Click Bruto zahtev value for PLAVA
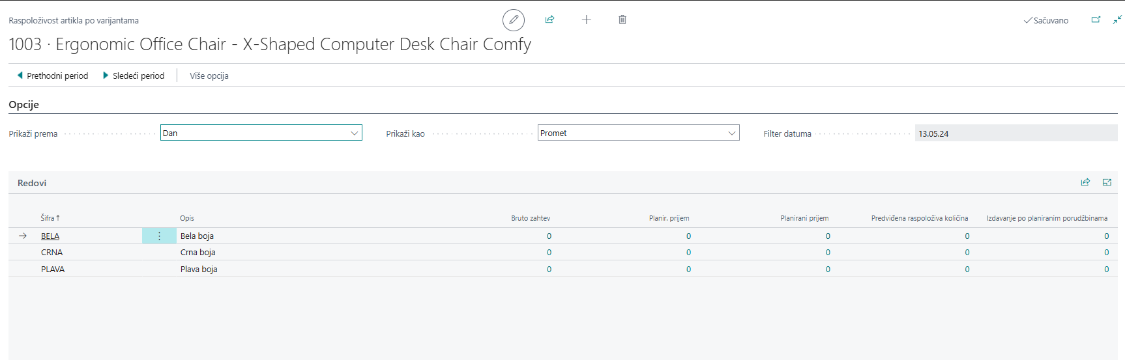This screenshot has height=360, width=1125. pyautogui.click(x=549, y=270)
